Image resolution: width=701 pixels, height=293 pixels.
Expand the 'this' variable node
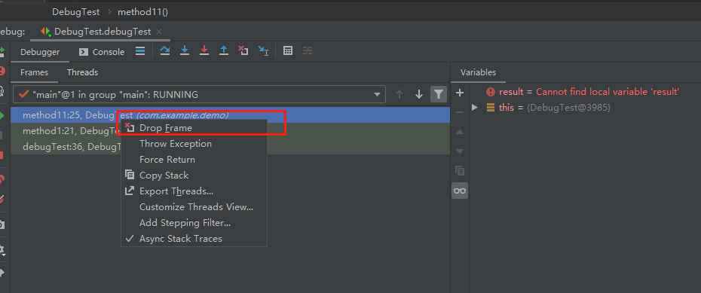click(475, 107)
